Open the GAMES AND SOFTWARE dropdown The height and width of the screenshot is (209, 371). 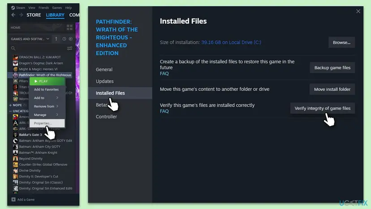coord(30,39)
